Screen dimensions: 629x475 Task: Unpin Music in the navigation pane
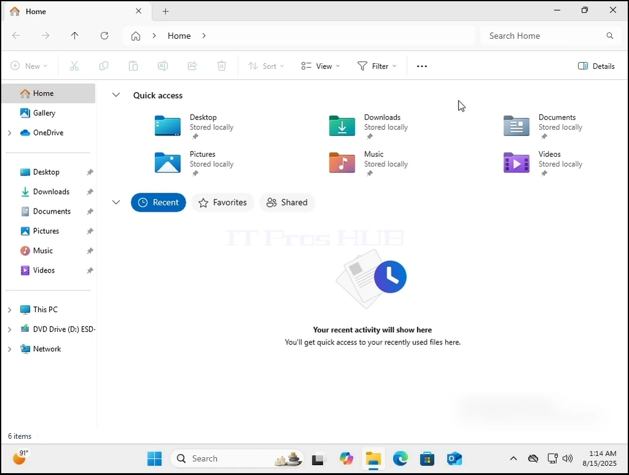(90, 251)
